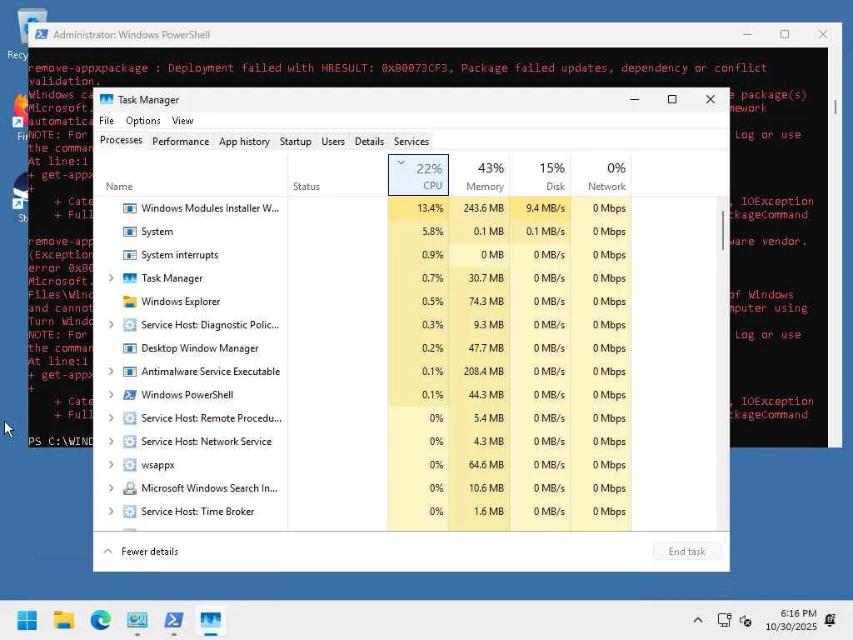Click the 243.6 MB memory value
The height and width of the screenshot is (640, 853).
[x=484, y=208]
